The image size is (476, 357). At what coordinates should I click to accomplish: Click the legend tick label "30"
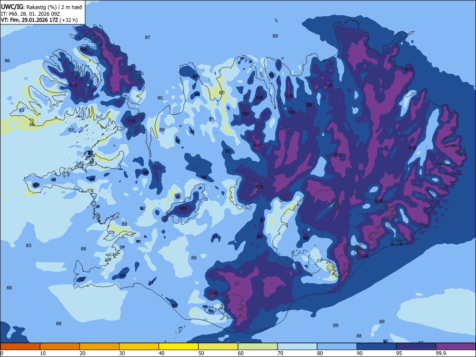(x=122, y=353)
